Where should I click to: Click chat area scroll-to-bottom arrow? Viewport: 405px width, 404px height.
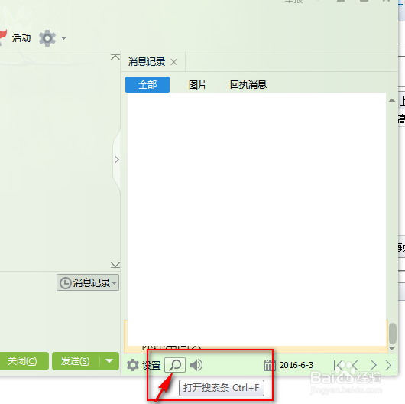point(115,265)
